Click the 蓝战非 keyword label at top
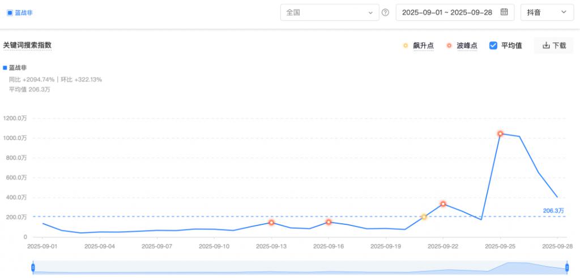 click(24, 12)
